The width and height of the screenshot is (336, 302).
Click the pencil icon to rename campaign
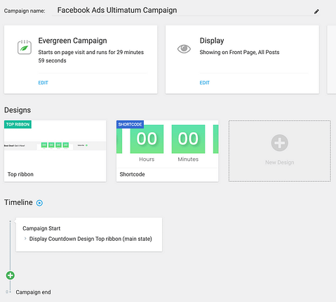click(316, 11)
